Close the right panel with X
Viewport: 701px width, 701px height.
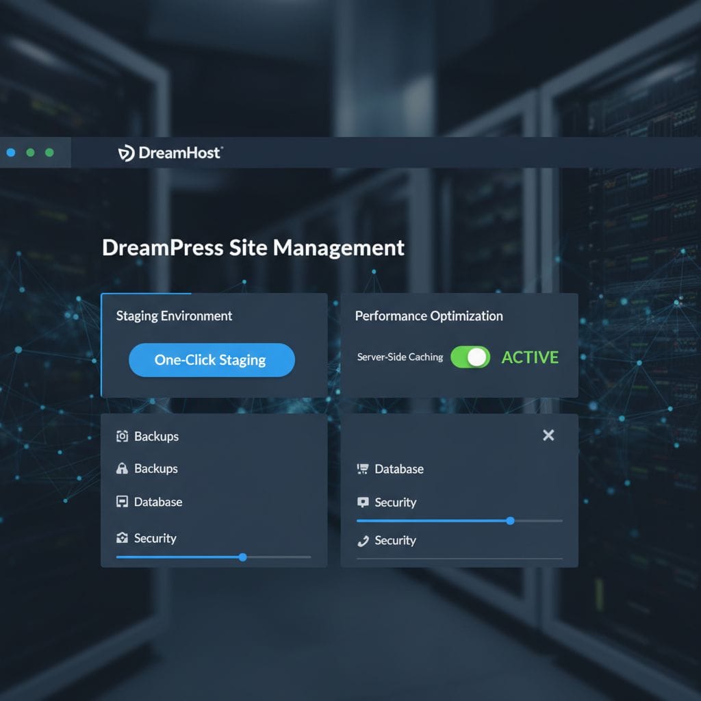click(548, 435)
